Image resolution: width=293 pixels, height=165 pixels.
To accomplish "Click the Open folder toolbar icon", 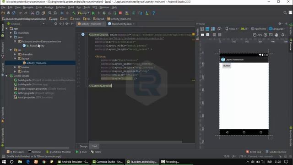I will [x=3, y=13].
